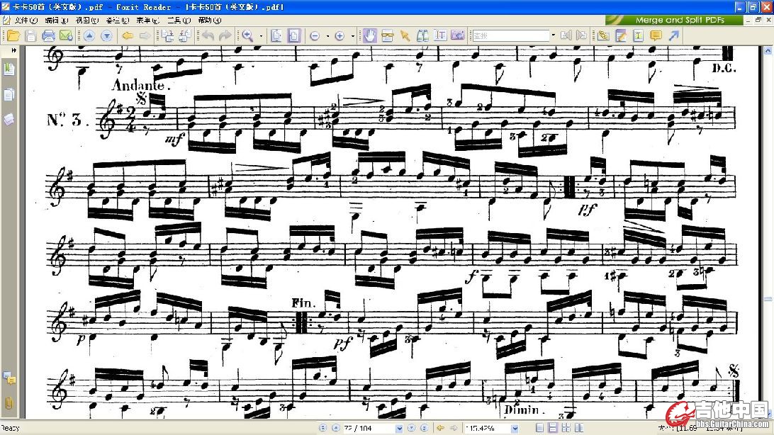Screen dimensions: 774x435
Task: Open the bookmarks panel in left sidebar
Action: pyautogui.click(x=9, y=69)
